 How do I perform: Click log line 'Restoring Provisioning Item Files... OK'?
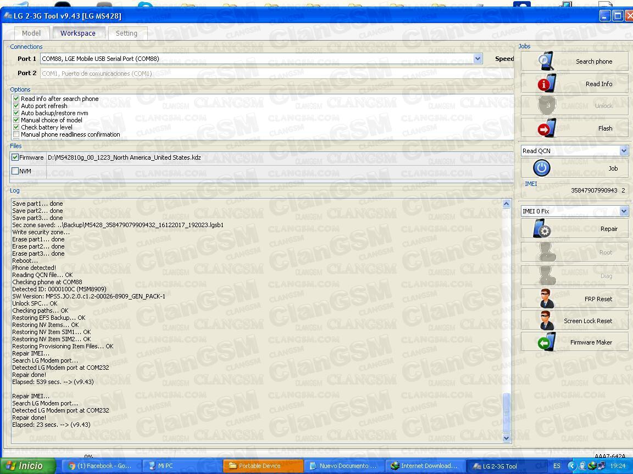63,346
